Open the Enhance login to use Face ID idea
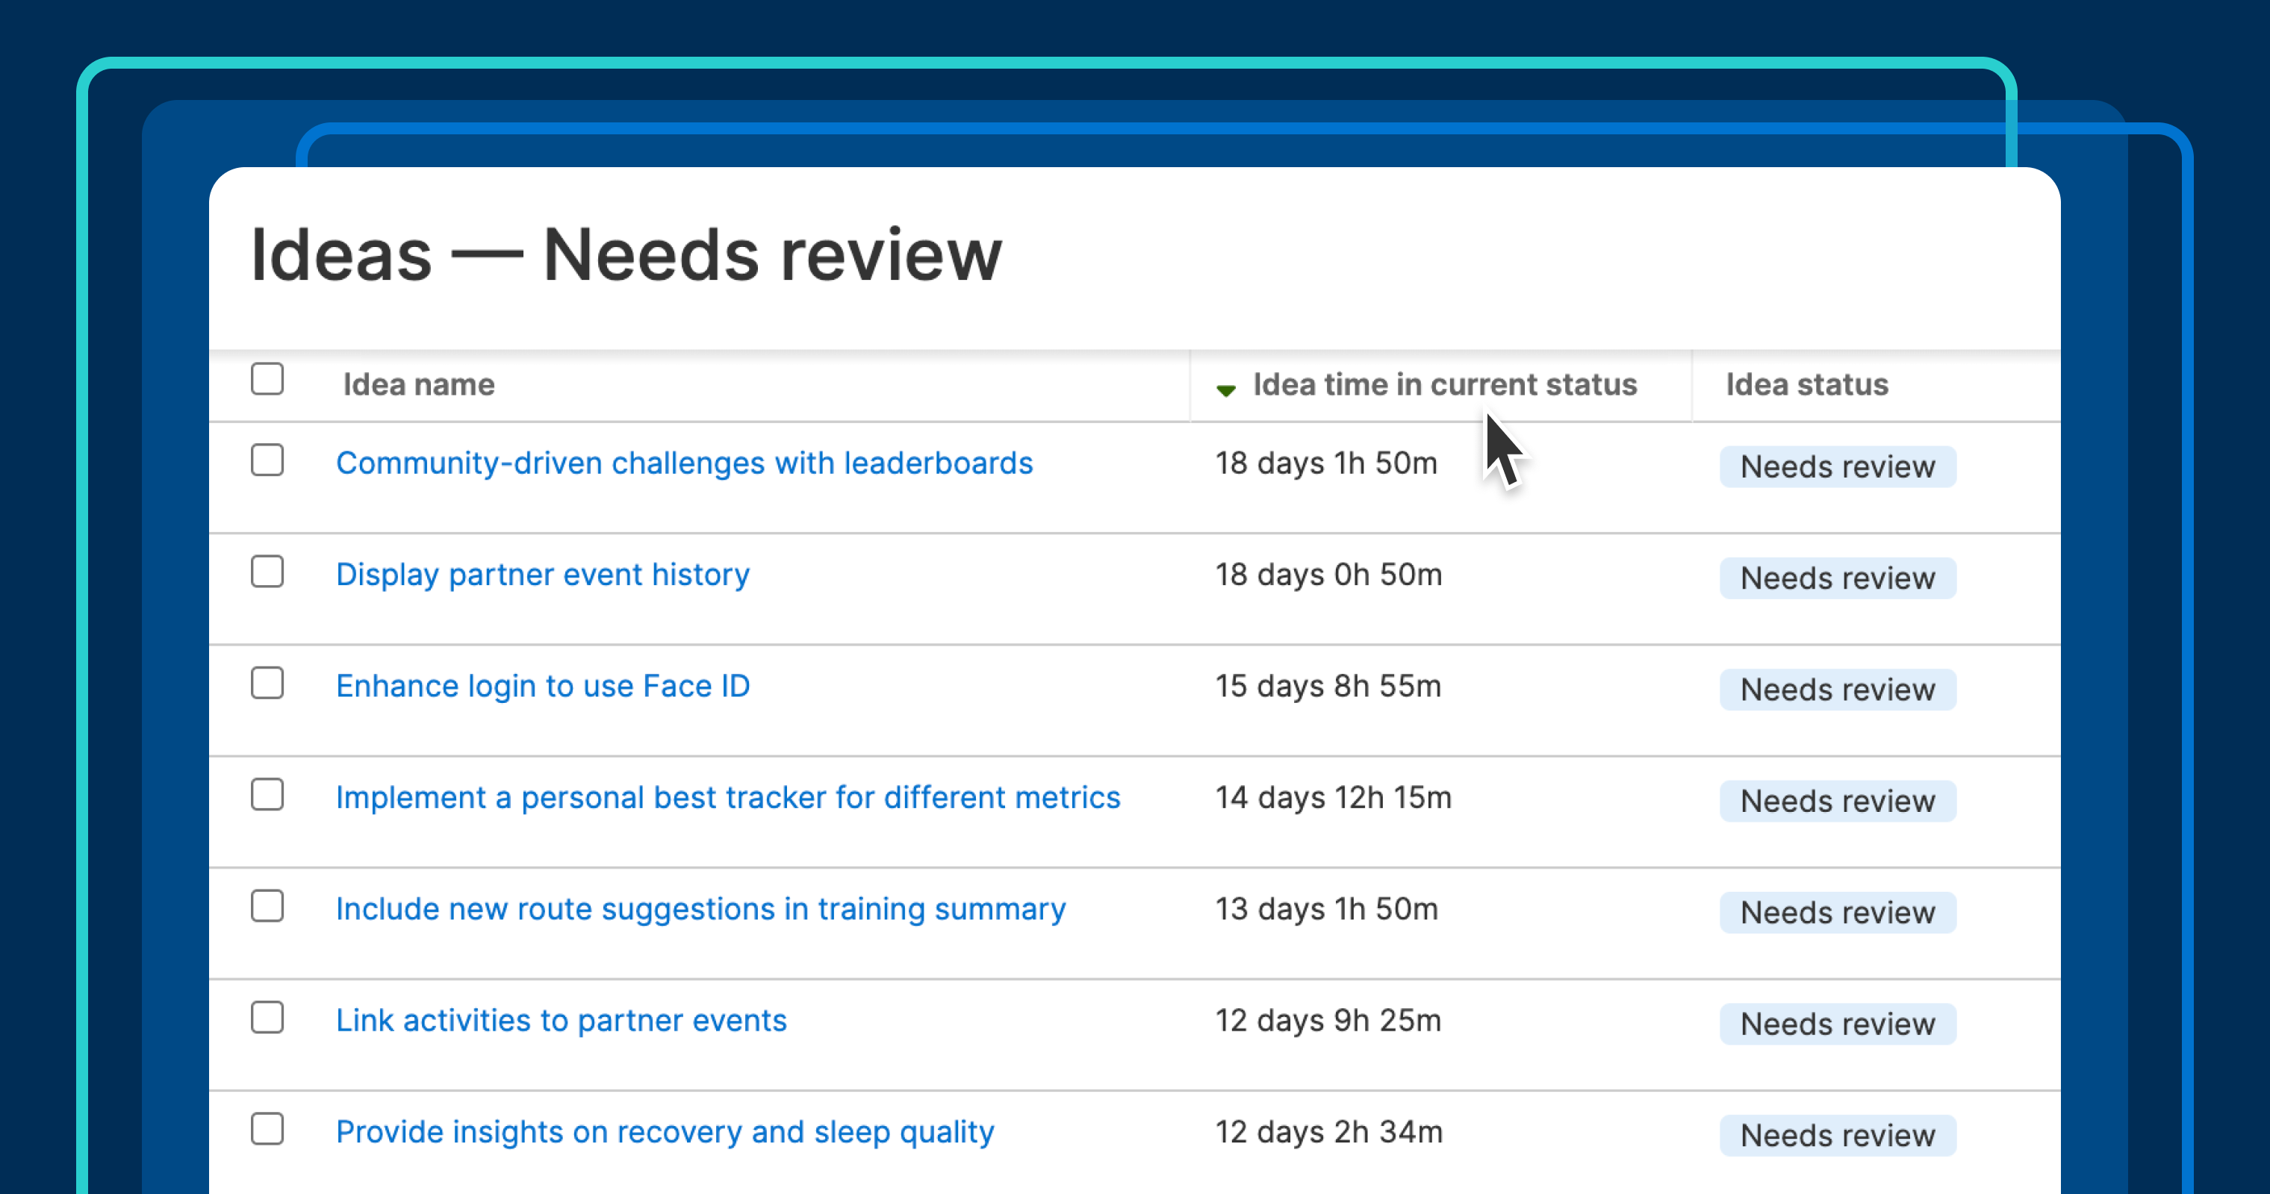 point(543,686)
